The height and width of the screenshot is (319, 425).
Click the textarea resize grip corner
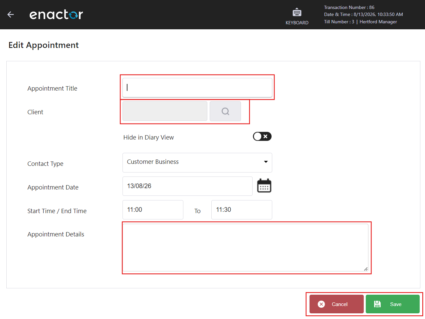pyautogui.click(x=366, y=269)
